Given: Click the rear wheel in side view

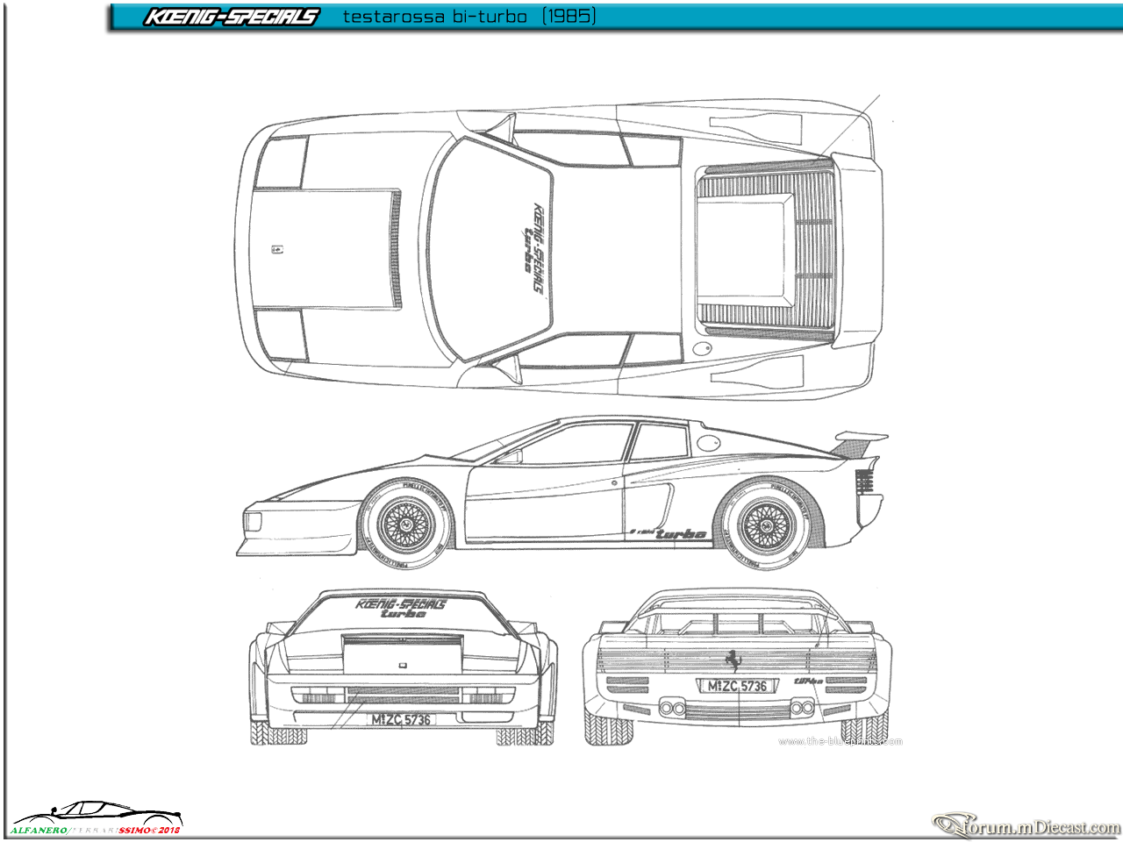Looking at the screenshot, I should [x=765, y=524].
